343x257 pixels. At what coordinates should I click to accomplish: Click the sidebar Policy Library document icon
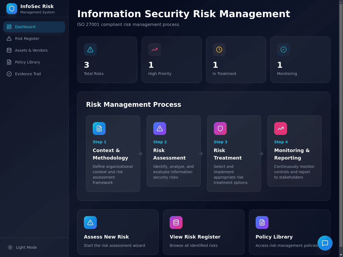click(9, 62)
